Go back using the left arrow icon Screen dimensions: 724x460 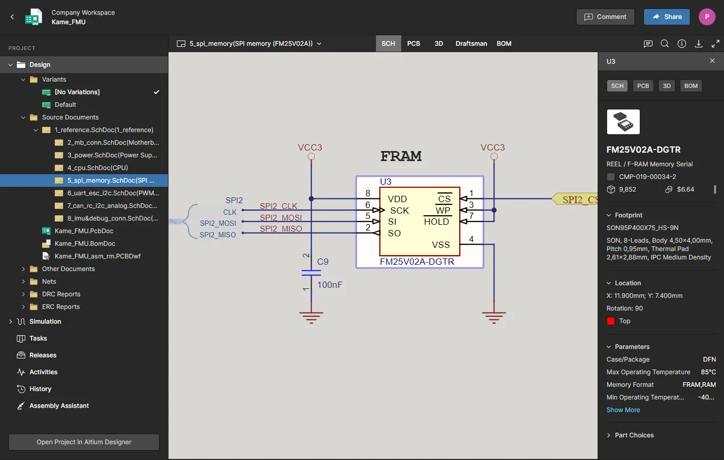pyautogui.click(x=12, y=17)
